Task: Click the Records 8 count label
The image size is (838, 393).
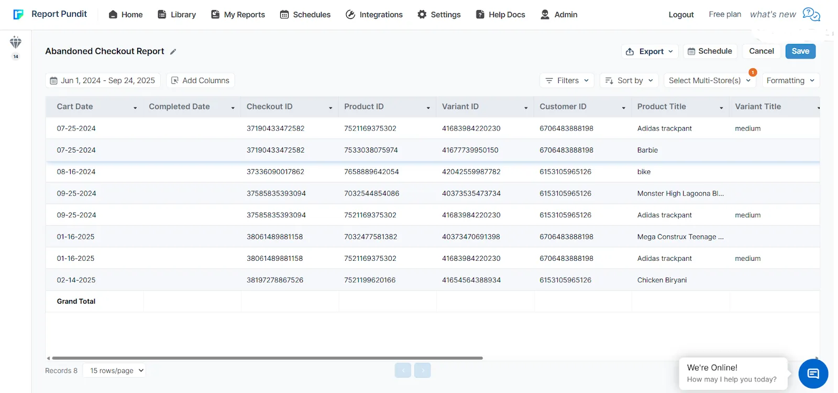Action: click(x=61, y=371)
